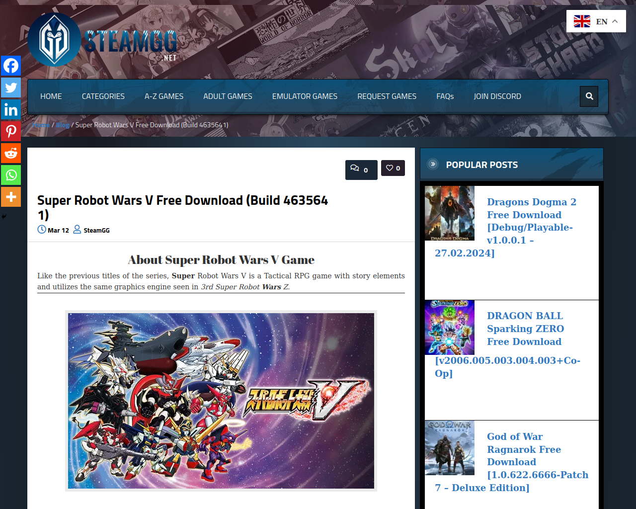Open the EMULATOR GAMES menu item
636x509 pixels.
(305, 96)
